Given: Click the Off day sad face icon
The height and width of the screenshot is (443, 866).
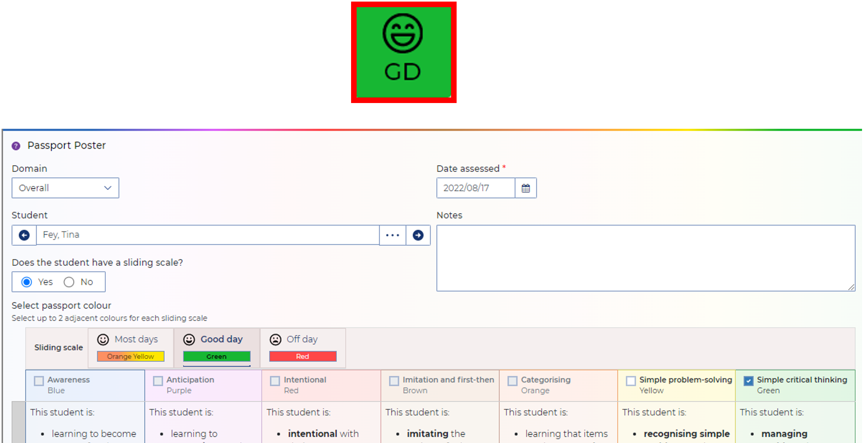Looking at the screenshot, I should 275,340.
